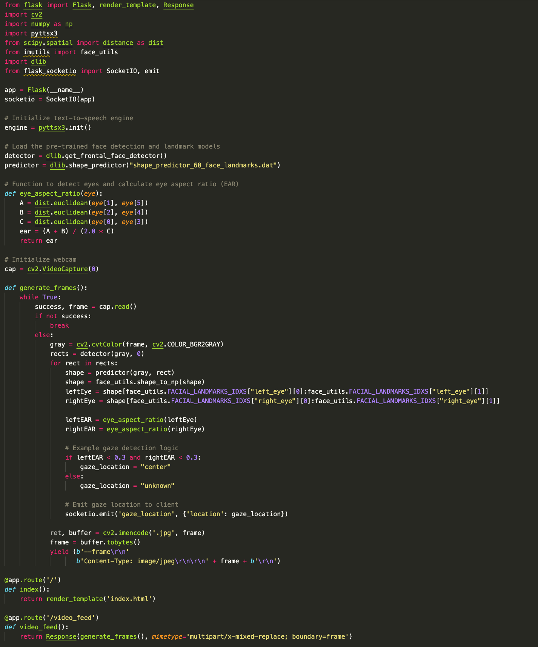Click the '# Example gaze detection logic' comment
The width and height of the screenshot is (538, 647).
pyautogui.click(x=121, y=448)
